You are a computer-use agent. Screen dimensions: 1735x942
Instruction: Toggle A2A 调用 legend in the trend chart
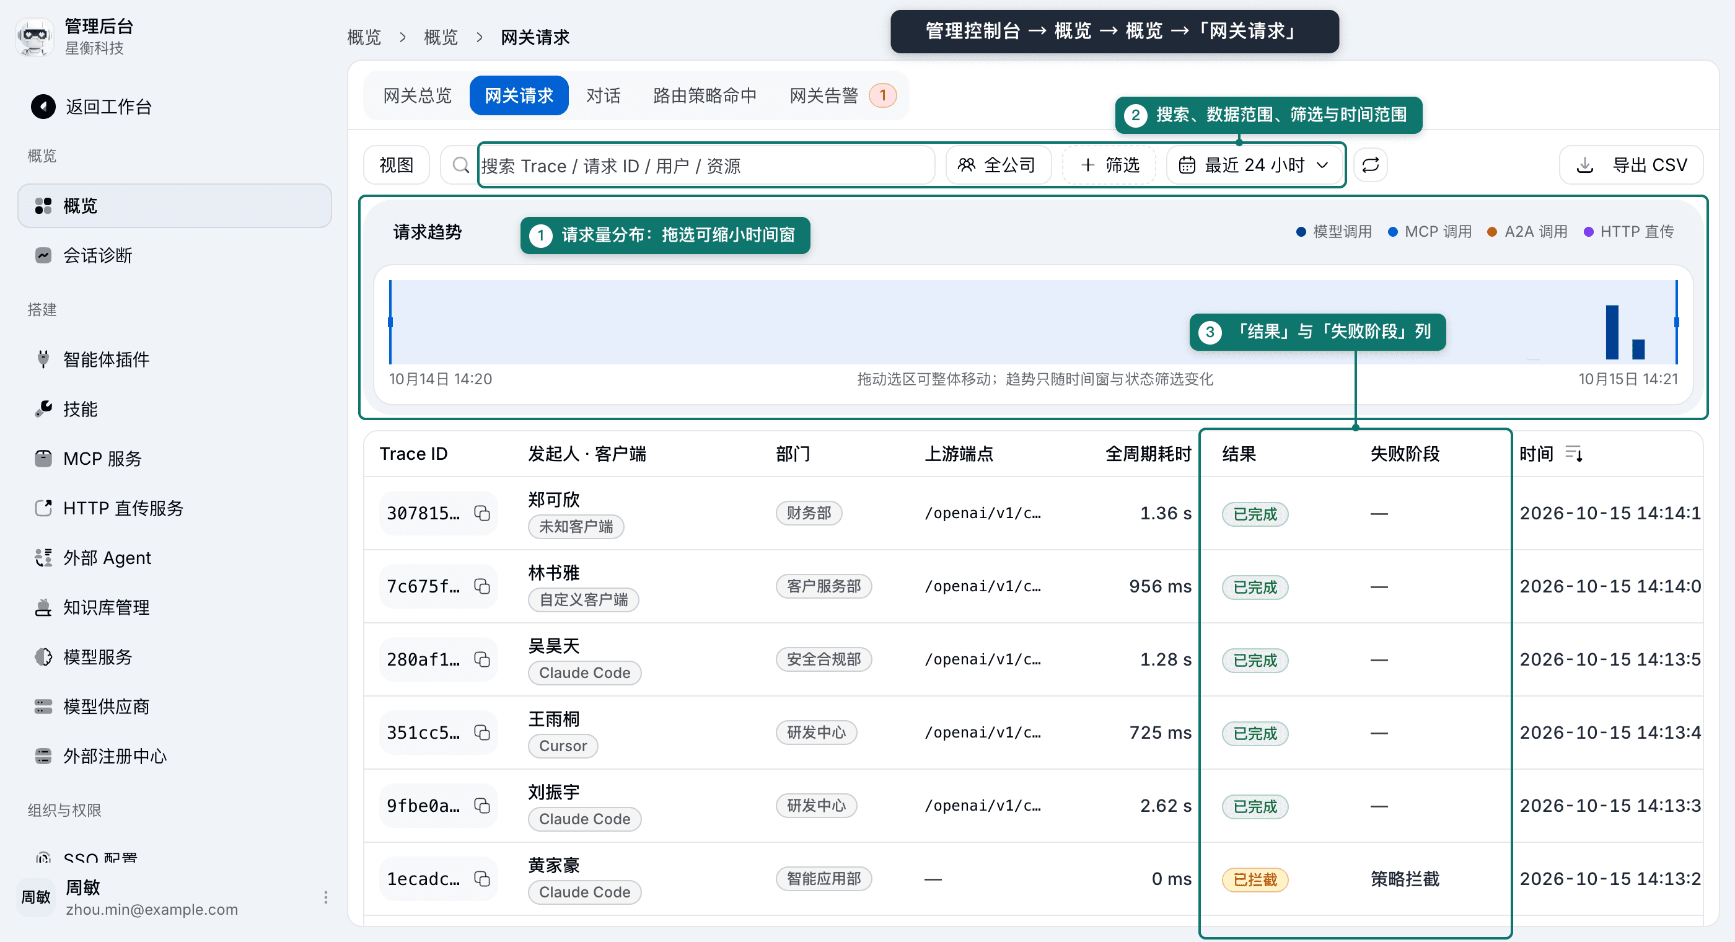pyautogui.click(x=1527, y=232)
